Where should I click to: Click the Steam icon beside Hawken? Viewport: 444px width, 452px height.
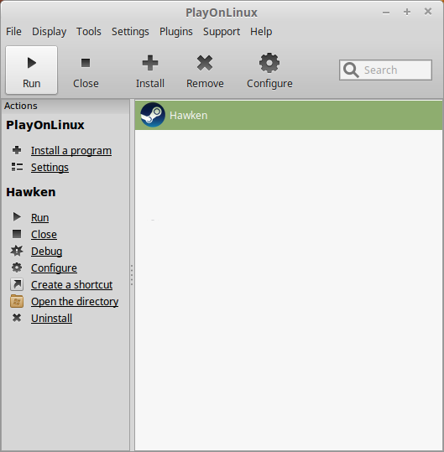pyautogui.click(x=153, y=115)
